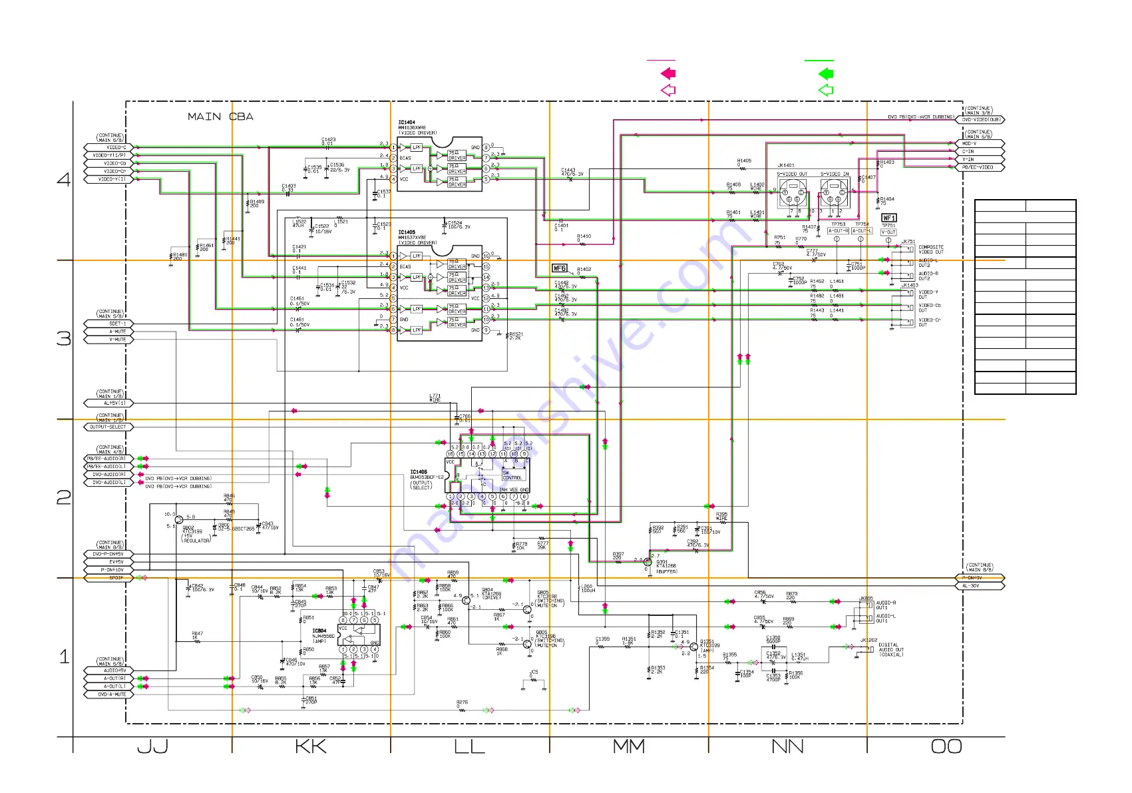
Task: Select the SDET-1 signal tag
Action: (109, 324)
